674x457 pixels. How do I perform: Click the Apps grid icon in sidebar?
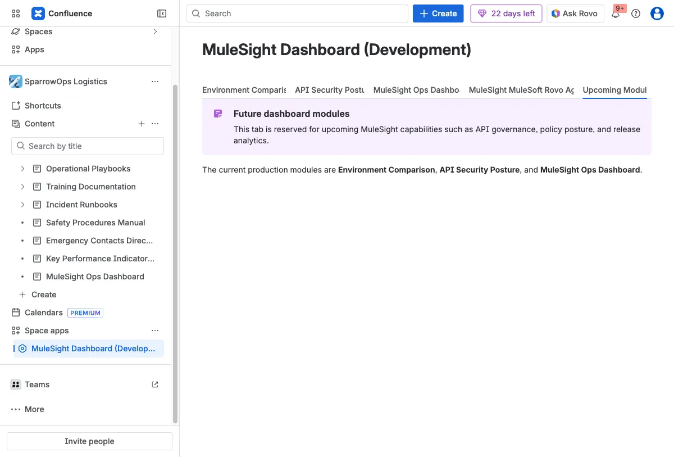pyautogui.click(x=16, y=49)
